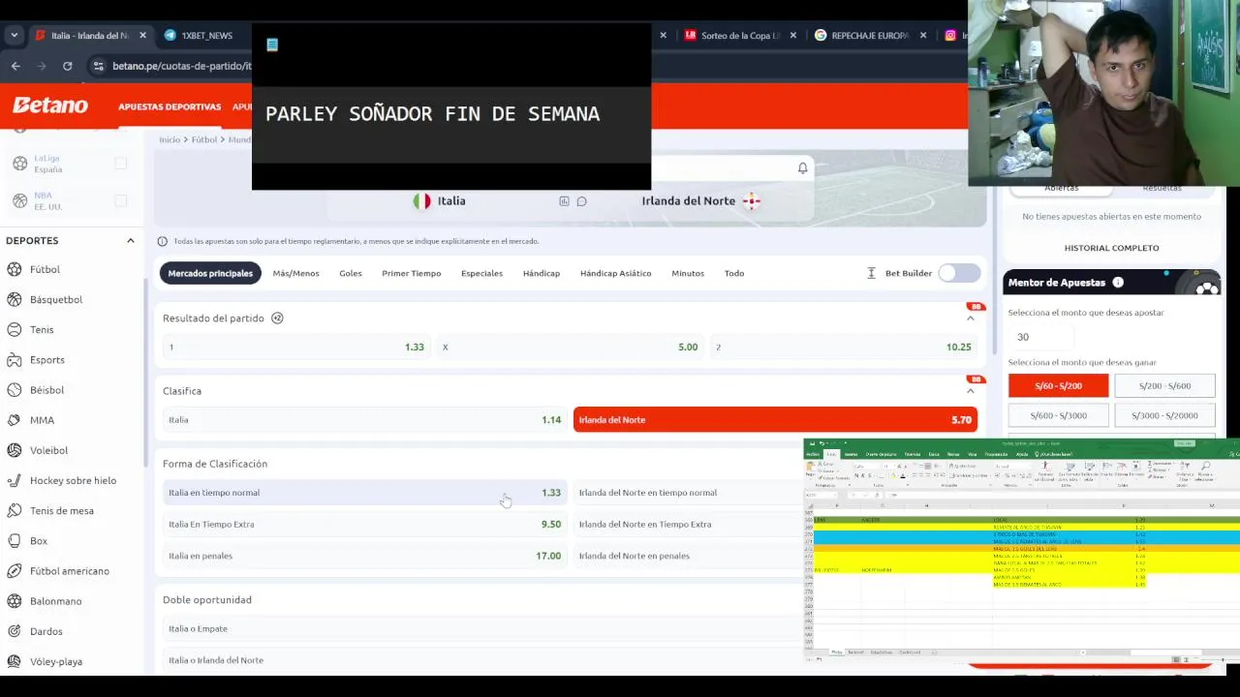
Task: Choose the S/60 - S/200 win range
Action: 1058,386
